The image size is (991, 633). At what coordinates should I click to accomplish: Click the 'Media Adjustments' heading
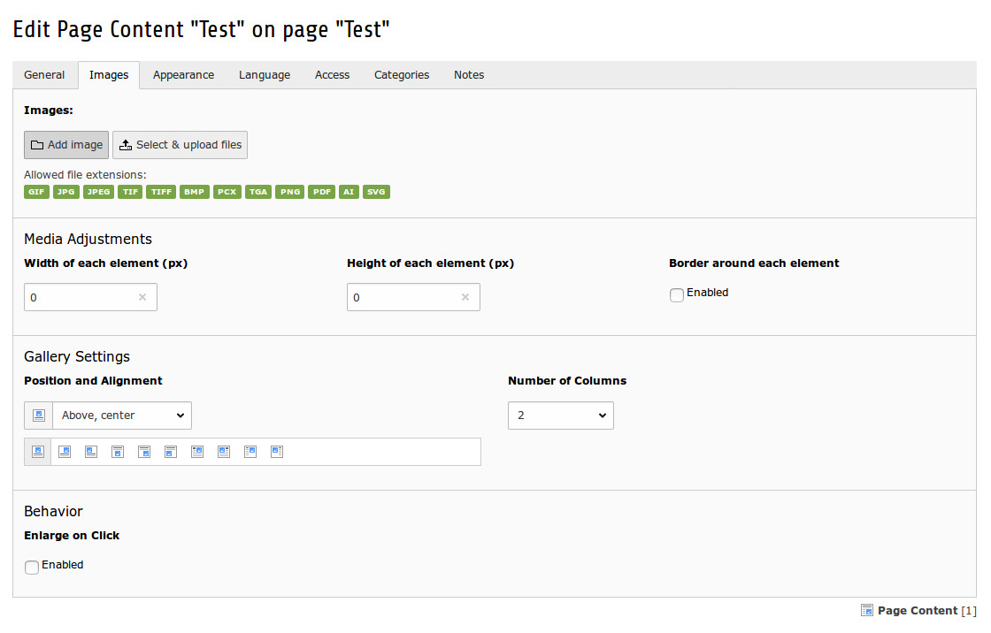coord(88,239)
